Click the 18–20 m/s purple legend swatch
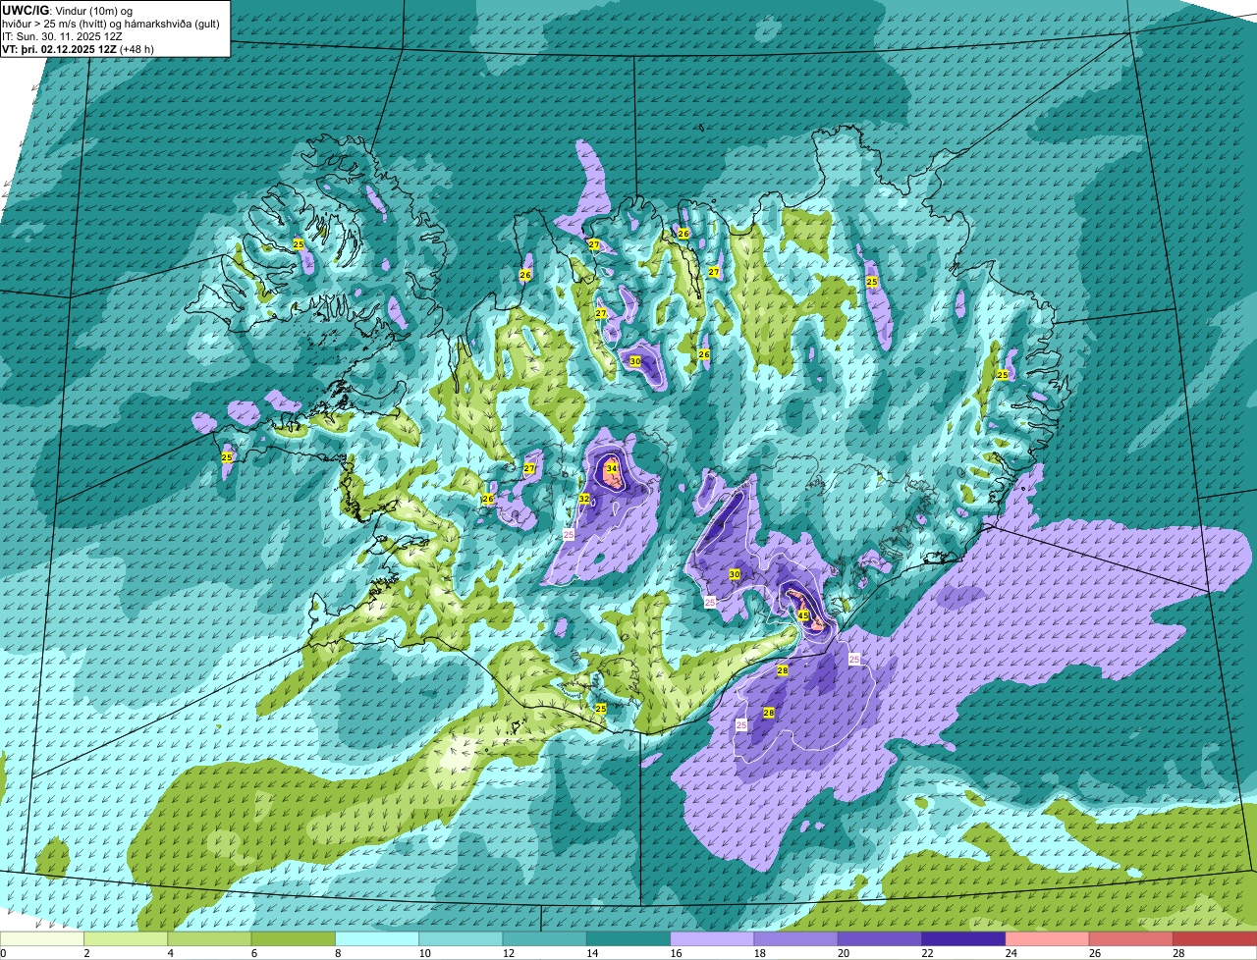The image size is (1257, 960). pyautogui.click(x=796, y=938)
